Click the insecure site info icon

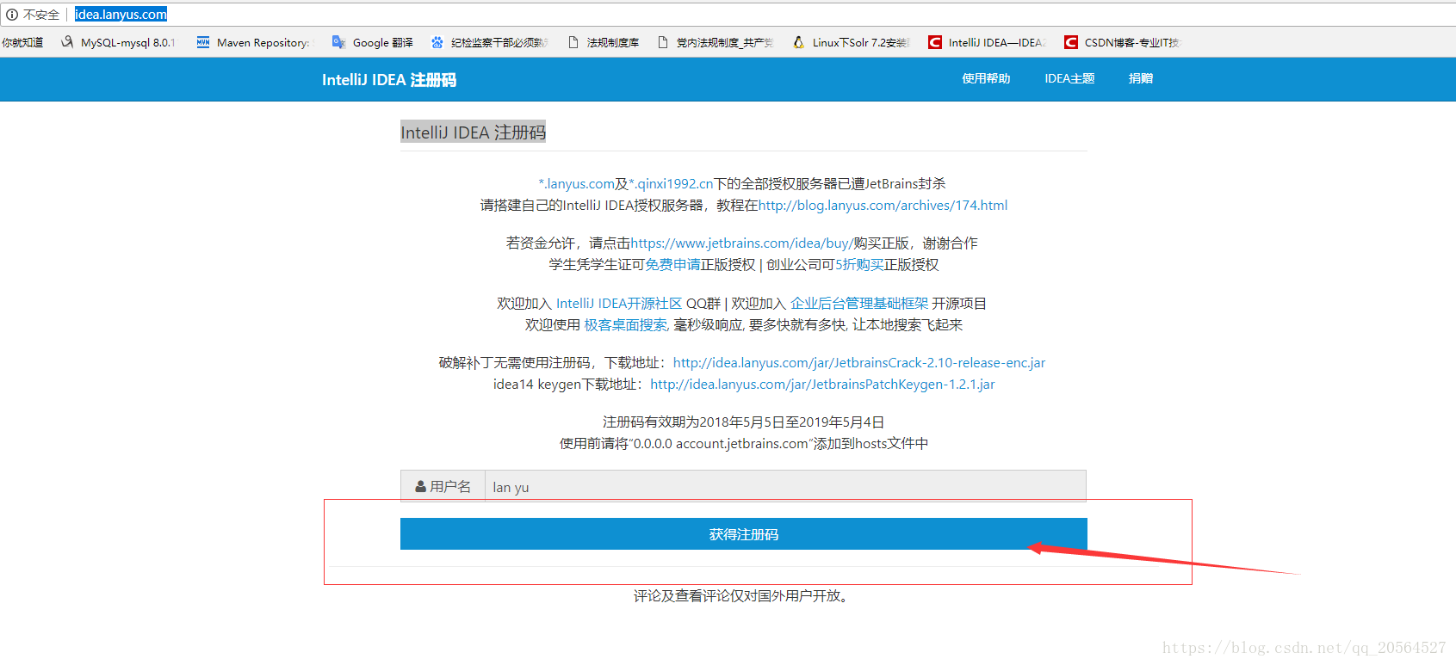(11, 15)
